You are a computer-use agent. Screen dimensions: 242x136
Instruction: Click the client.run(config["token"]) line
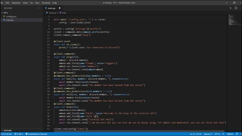click(71, 129)
